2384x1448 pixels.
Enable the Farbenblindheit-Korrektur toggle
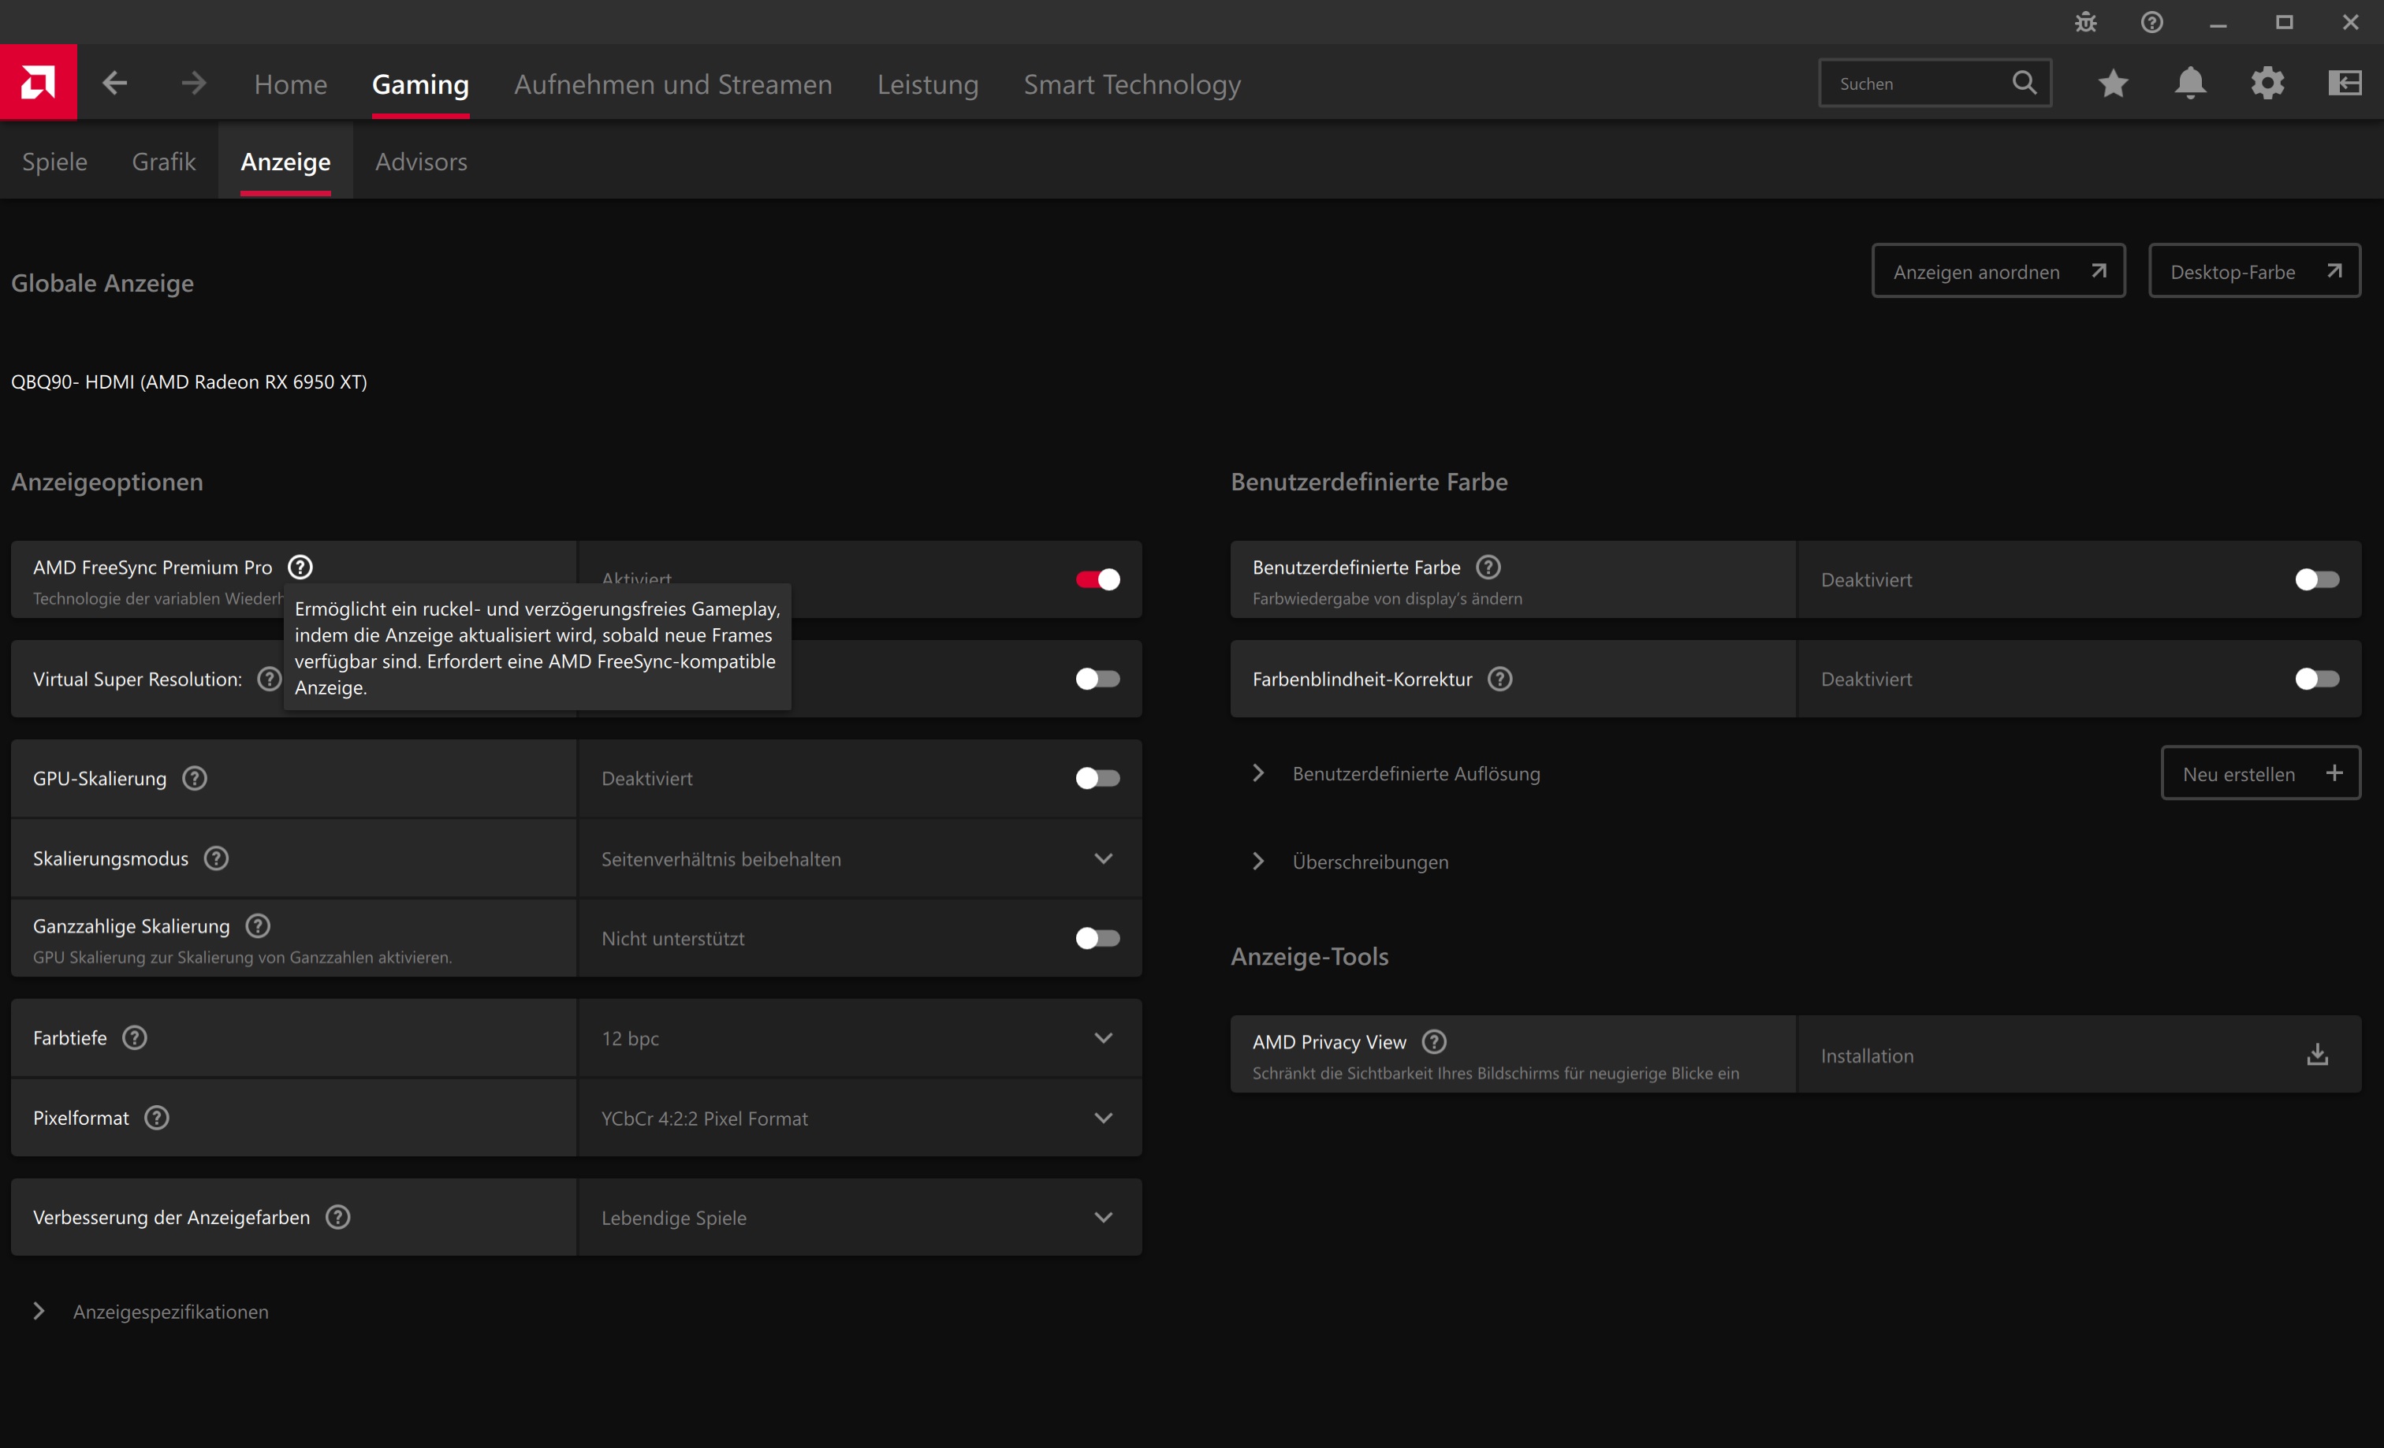tap(2316, 679)
